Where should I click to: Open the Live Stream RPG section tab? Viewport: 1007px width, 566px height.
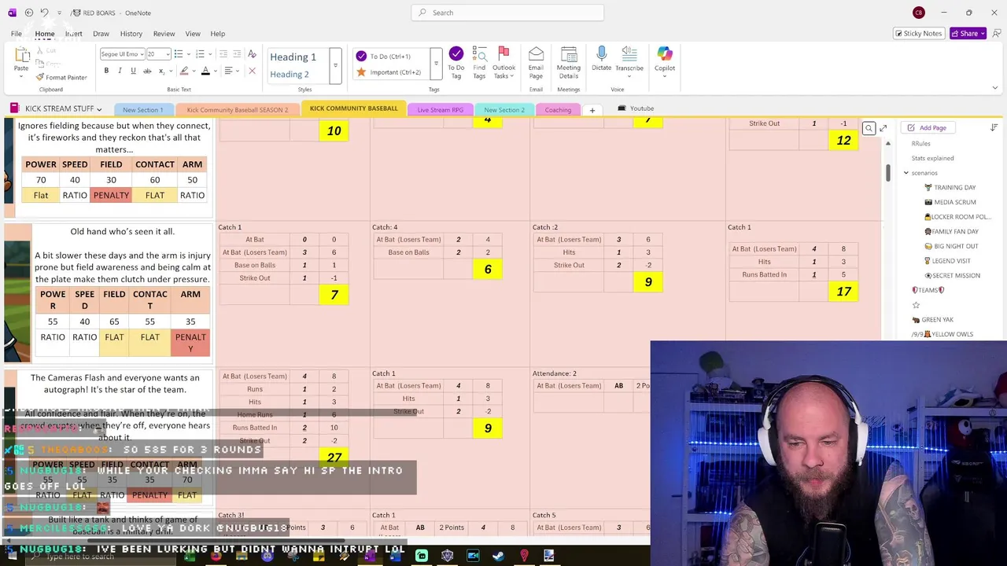(441, 110)
